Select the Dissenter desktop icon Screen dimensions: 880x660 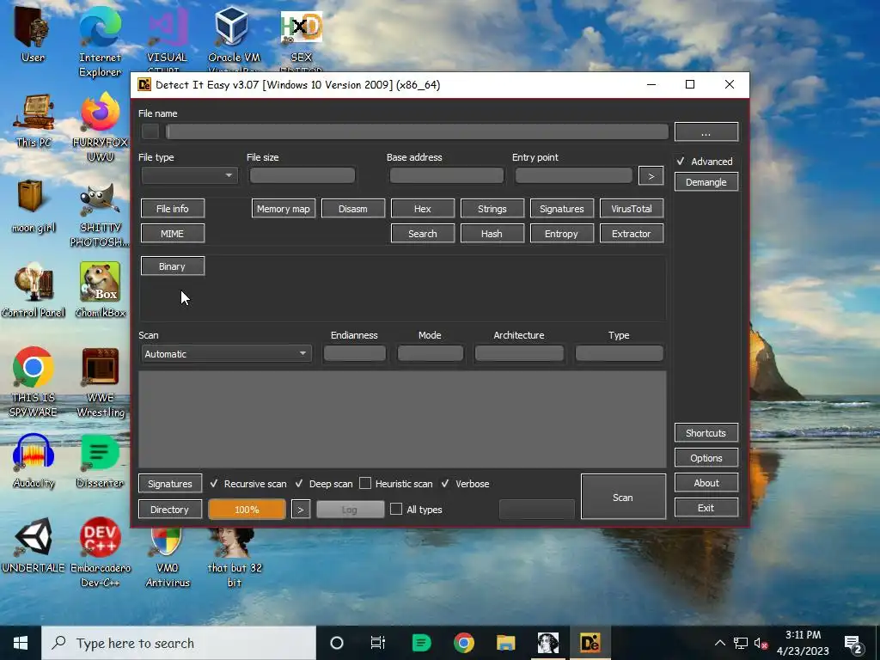pyautogui.click(x=100, y=461)
